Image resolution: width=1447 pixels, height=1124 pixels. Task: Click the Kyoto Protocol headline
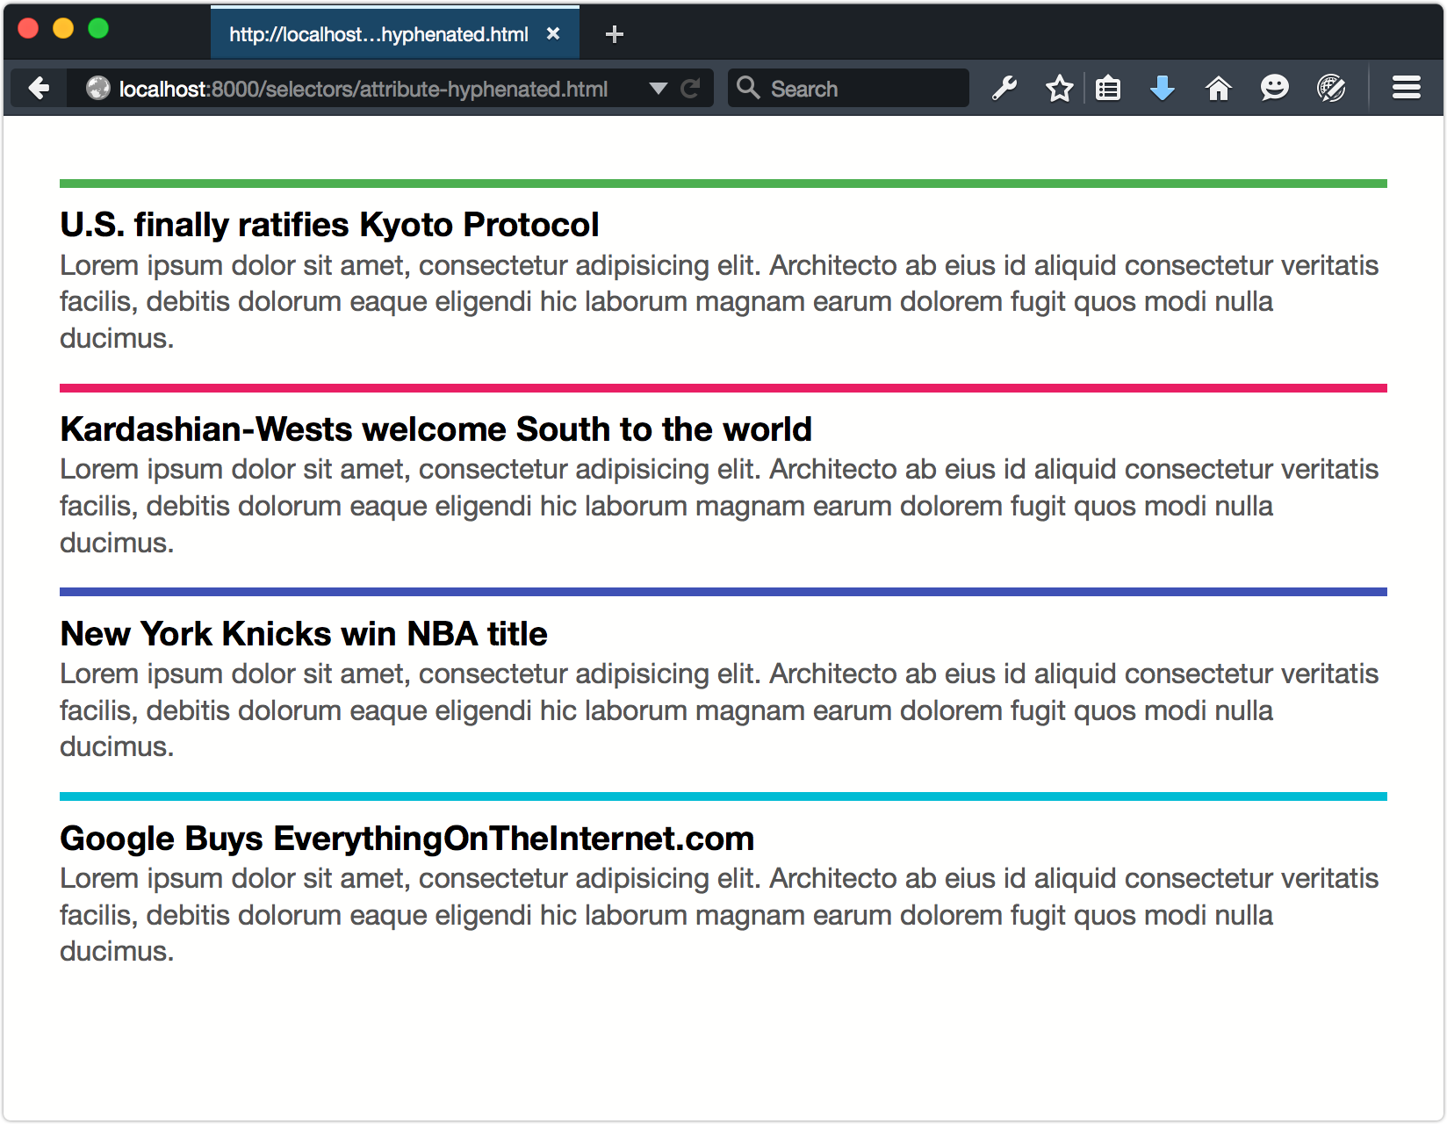pos(329,225)
